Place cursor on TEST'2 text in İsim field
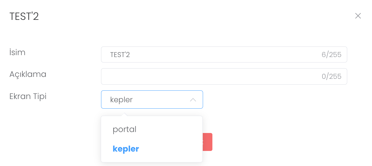Viewport: 372px width, 166px height. click(120, 55)
